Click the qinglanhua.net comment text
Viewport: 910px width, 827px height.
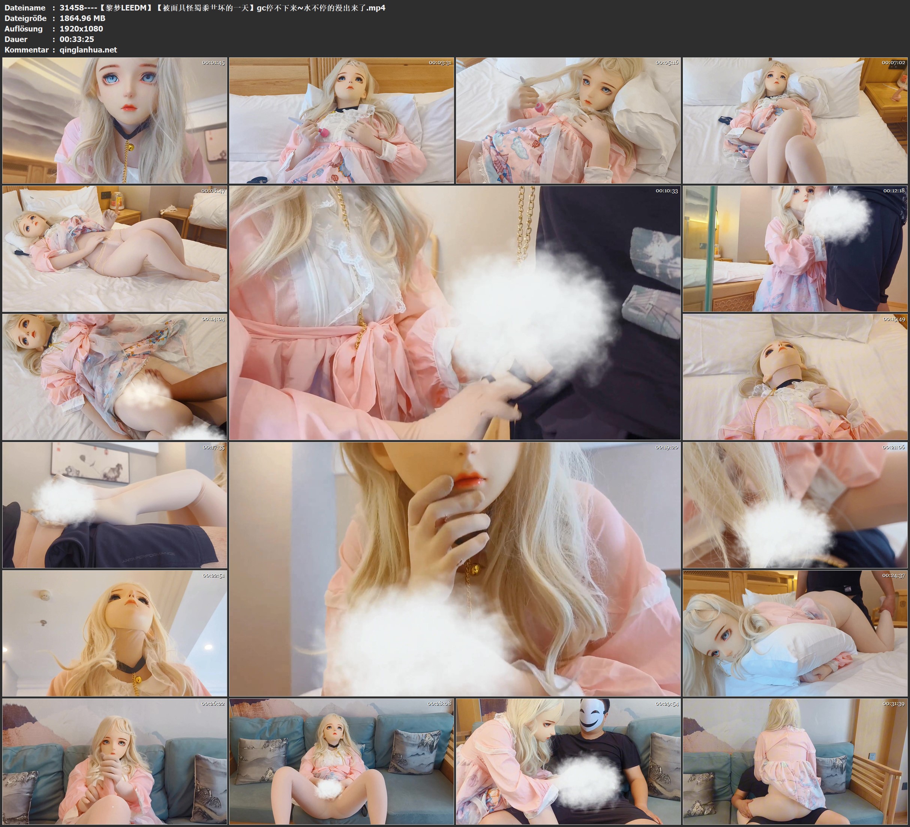pyautogui.click(x=88, y=49)
